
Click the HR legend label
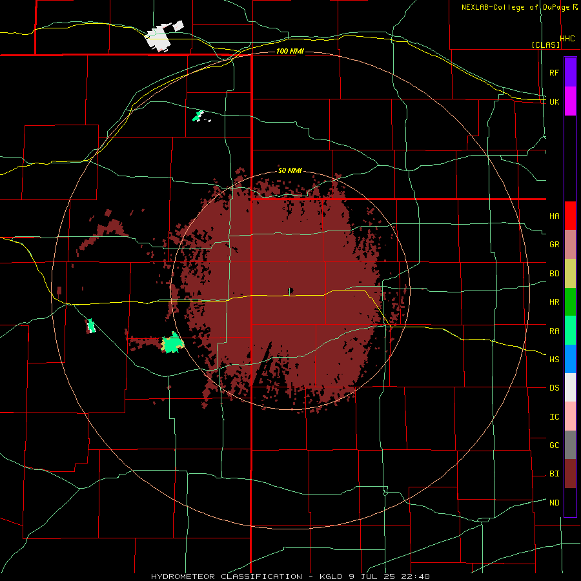click(554, 302)
